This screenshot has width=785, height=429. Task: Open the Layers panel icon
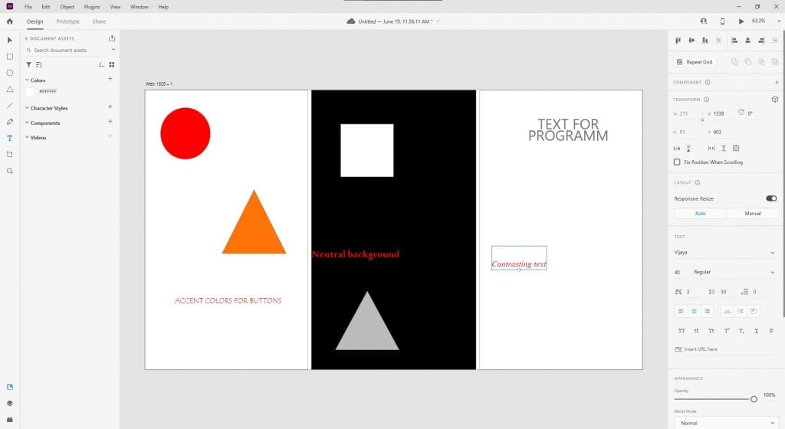(10, 403)
